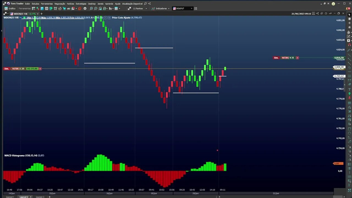Click the replay play icon beside date
This screenshot has width=352, height=198.
click(314, 13)
